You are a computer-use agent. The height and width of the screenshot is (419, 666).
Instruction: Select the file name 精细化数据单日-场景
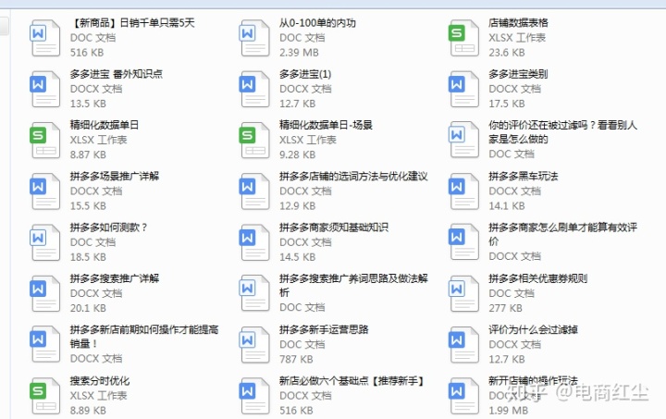[326, 125]
